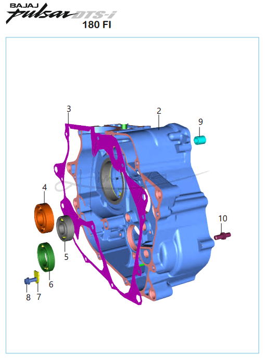Select the small blue bolt part
Screen dimensions: 265x358
point(29,281)
